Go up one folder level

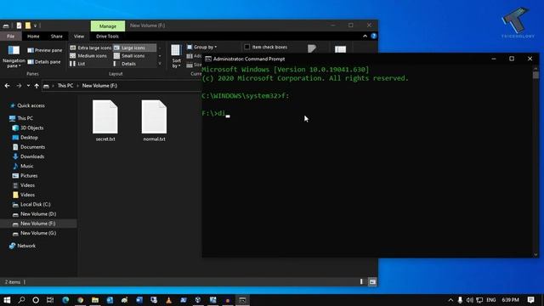(x=37, y=86)
